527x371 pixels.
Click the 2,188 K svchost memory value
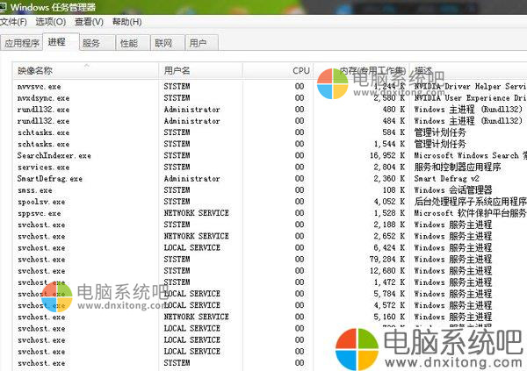click(389, 225)
